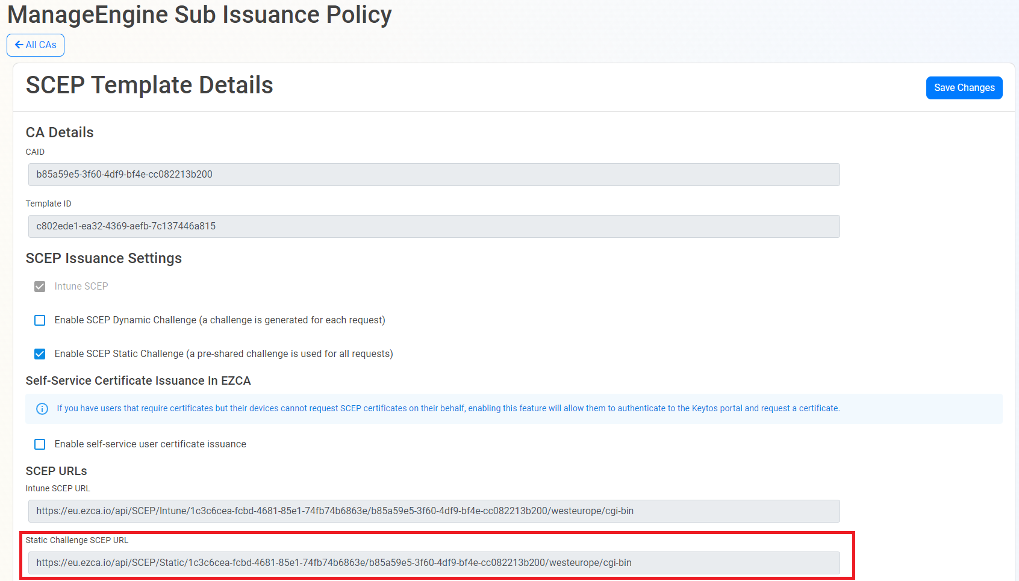Enable self-service user certificate issuance

click(x=40, y=444)
